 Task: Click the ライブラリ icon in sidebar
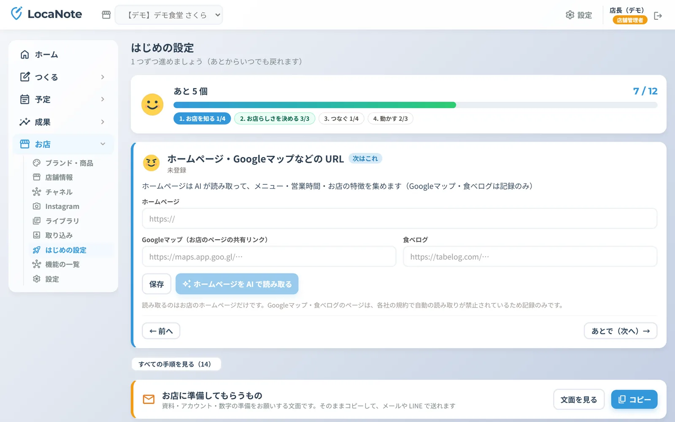click(x=37, y=221)
